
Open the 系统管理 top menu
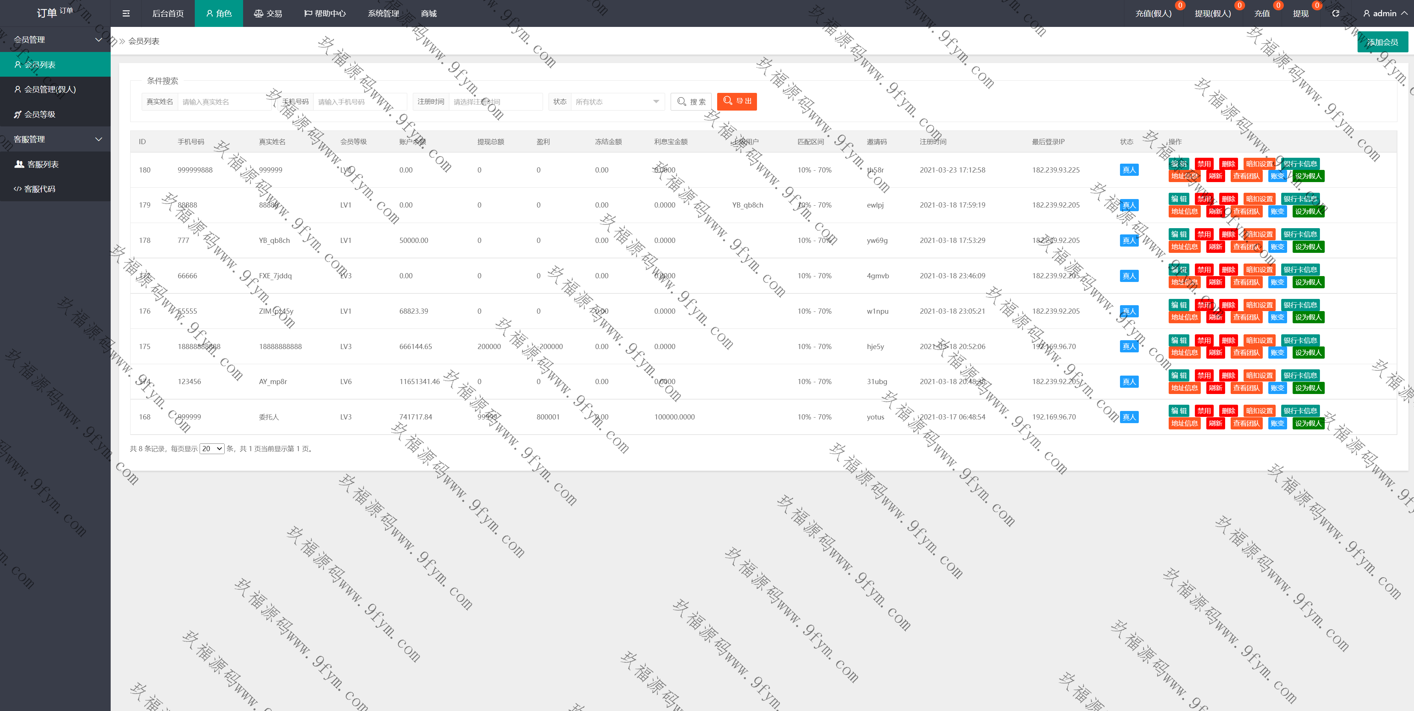[x=383, y=13]
